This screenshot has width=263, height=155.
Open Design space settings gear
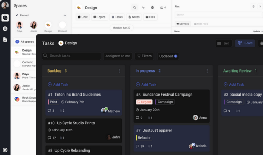pyautogui.click(x=152, y=8)
